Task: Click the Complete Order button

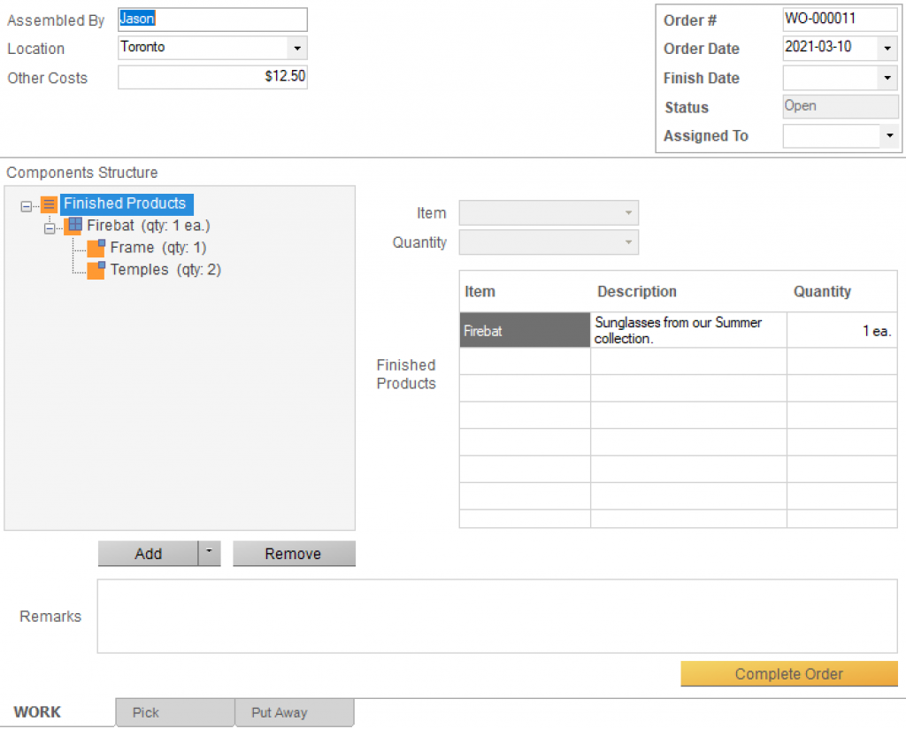Action: tap(788, 674)
